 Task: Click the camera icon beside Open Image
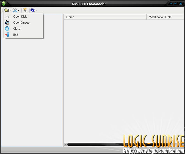click(x=7, y=23)
